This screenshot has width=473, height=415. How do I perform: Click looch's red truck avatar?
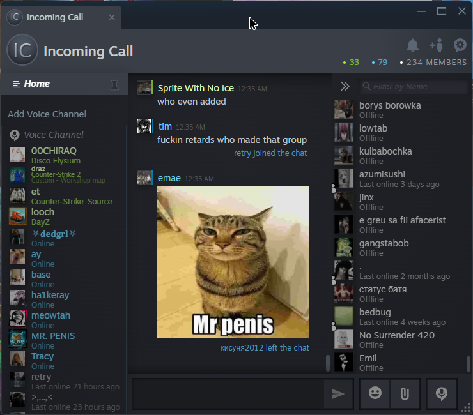(17, 216)
